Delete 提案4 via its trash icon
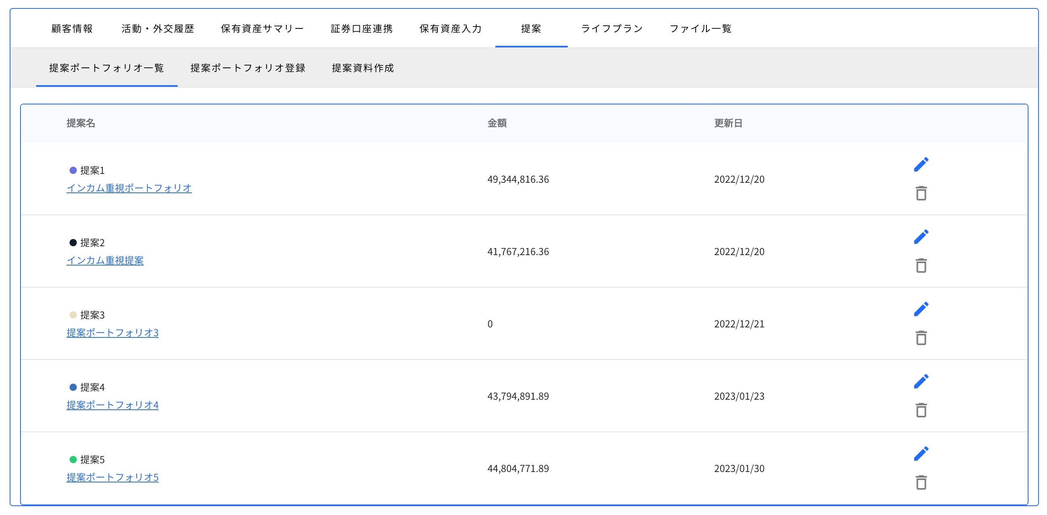This screenshot has height=515, width=1047. (921, 410)
